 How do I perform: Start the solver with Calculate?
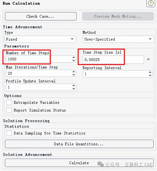point(79,163)
